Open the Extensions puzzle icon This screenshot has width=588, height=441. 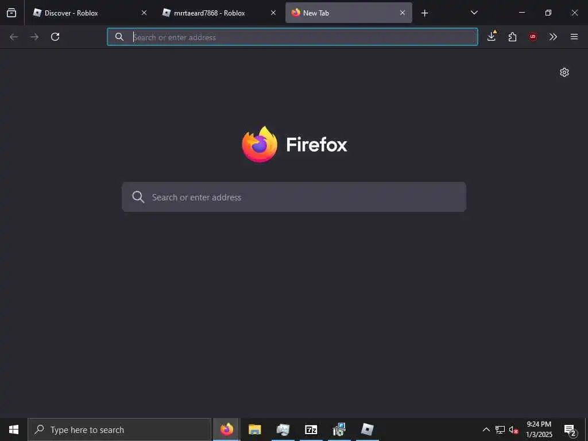click(x=512, y=37)
